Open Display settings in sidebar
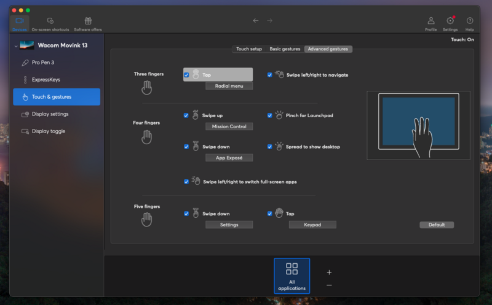 click(x=57, y=114)
